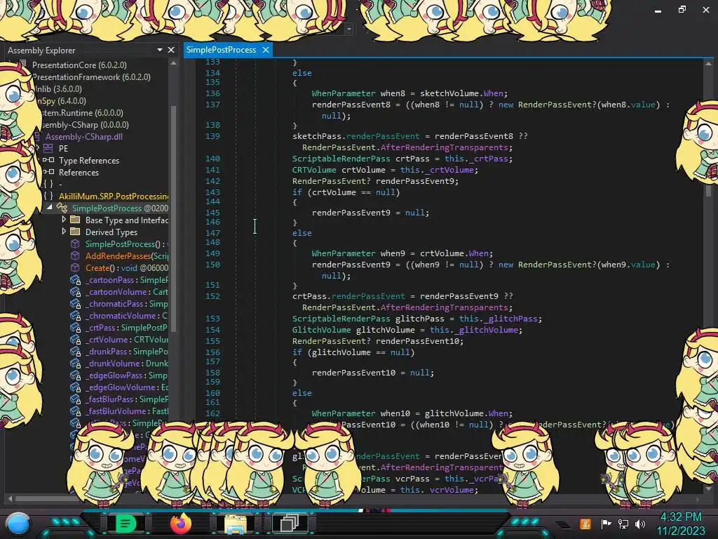Select the _edgeGlowPass field entry
The height and width of the screenshot is (539, 718).
127,375
